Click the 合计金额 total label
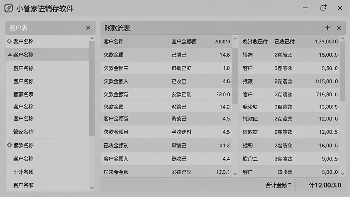The width and height of the screenshot is (350, 197). (278, 185)
